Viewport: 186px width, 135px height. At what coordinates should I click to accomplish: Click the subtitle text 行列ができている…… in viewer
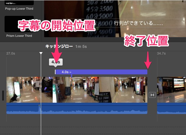[138, 23]
